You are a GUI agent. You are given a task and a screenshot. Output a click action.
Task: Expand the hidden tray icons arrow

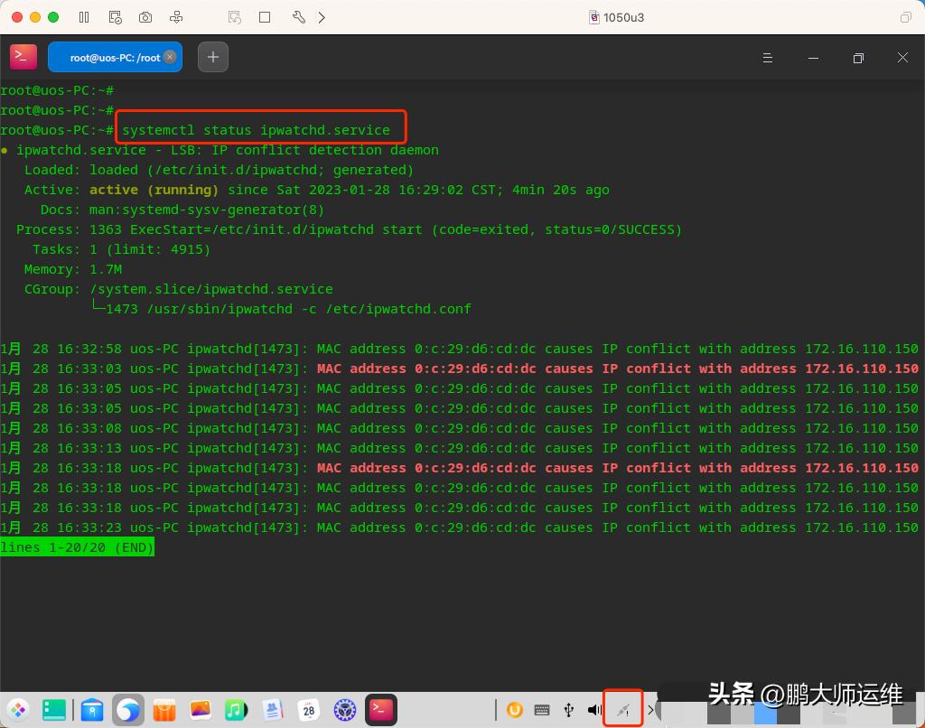(x=650, y=710)
